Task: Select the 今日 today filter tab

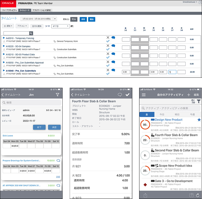Action: tap(162, 115)
